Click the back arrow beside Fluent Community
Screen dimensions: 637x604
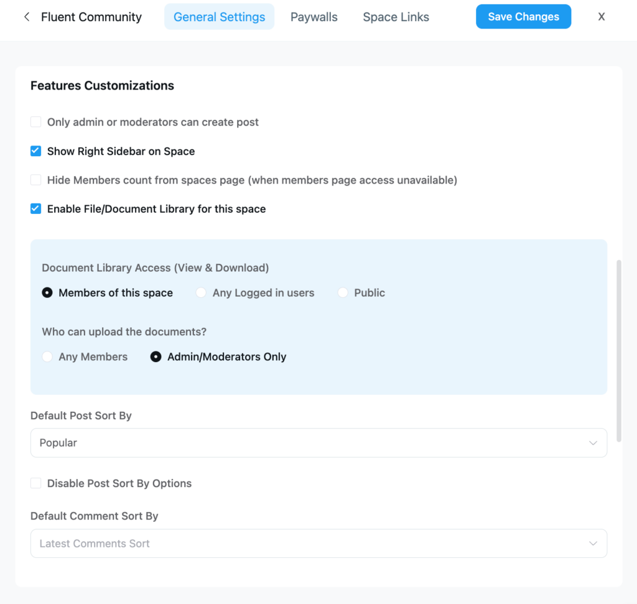click(26, 17)
